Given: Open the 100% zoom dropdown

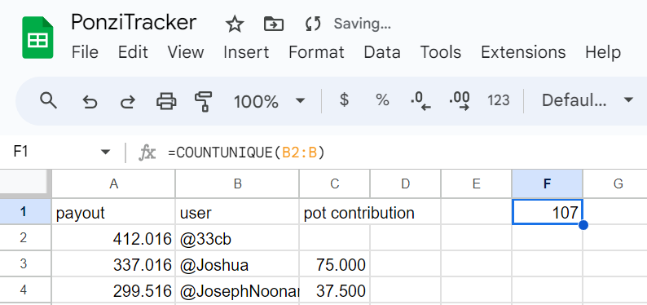Looking at the screenshot, I should click(x=269, y=100).
